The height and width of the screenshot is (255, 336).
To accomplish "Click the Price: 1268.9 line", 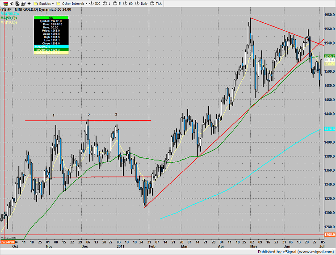I will pos(51,31).
